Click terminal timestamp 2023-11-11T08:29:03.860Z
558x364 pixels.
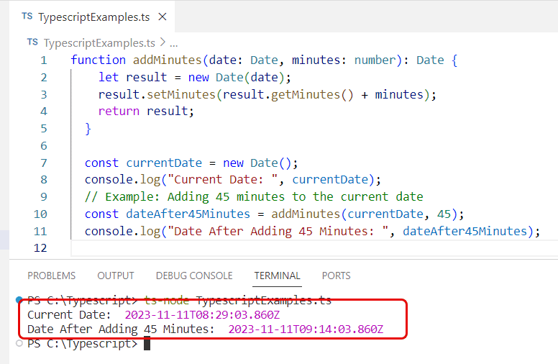pos(202,315)
